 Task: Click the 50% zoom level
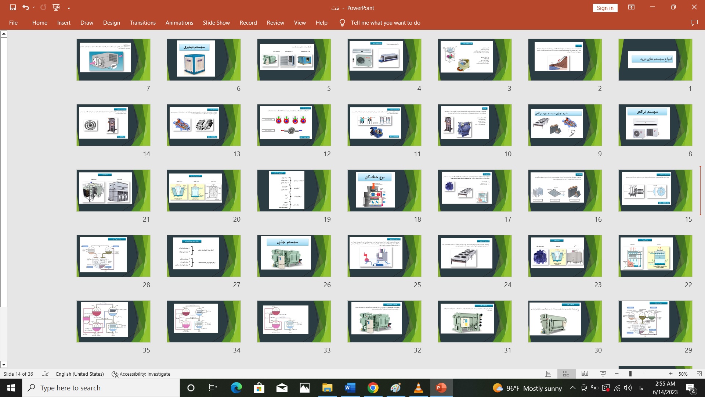pyautogui.click(x=683, y=374)
